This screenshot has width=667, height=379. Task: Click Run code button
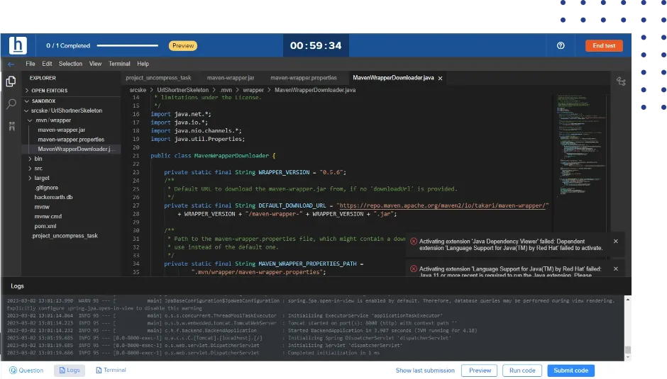tap(522, 370)
